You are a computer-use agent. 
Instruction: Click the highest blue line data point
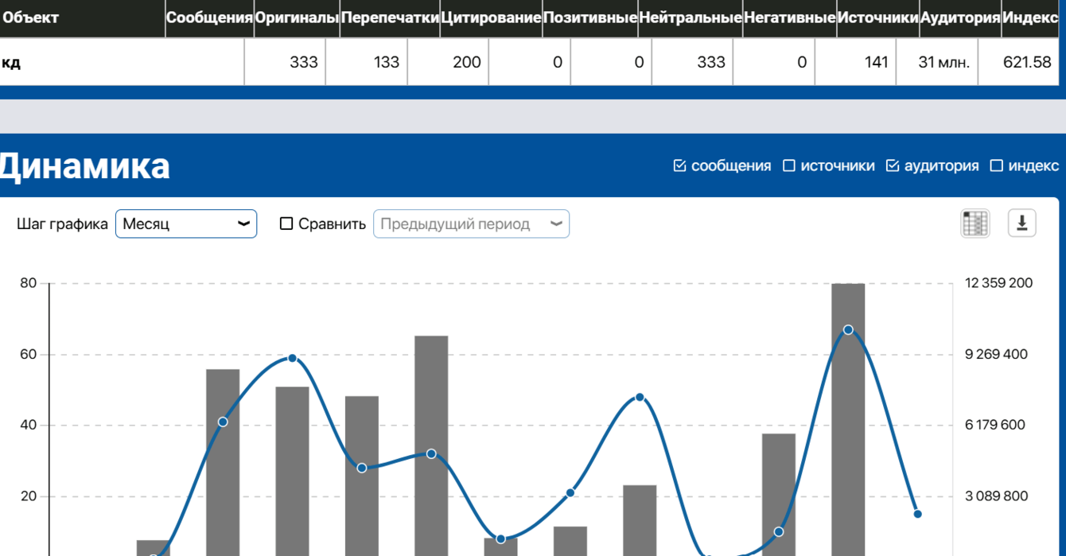point(848,329)
